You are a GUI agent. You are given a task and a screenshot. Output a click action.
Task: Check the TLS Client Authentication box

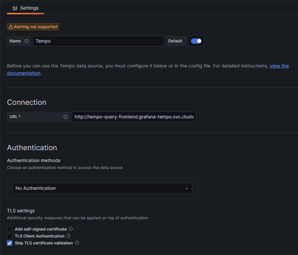(x=9, y=236)
